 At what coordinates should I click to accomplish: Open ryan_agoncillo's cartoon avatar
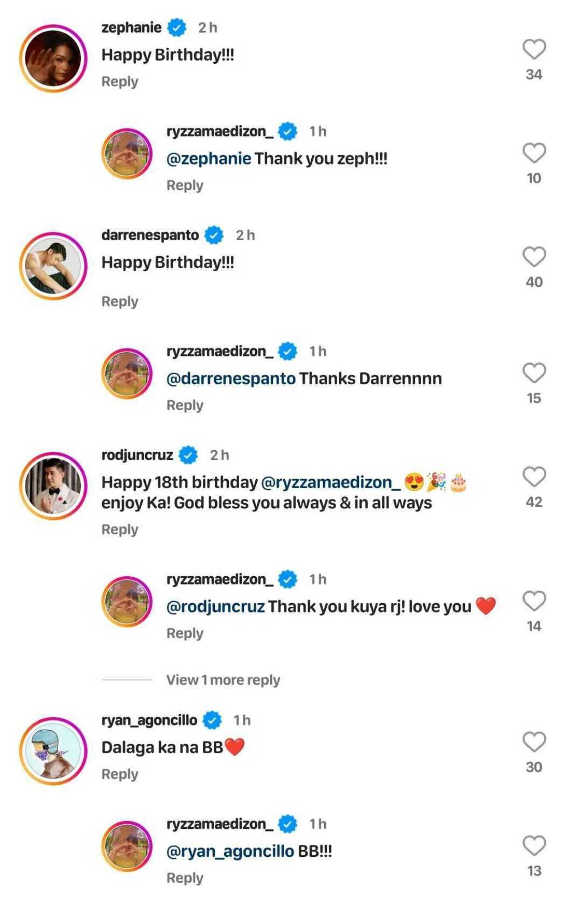[53, 751]
